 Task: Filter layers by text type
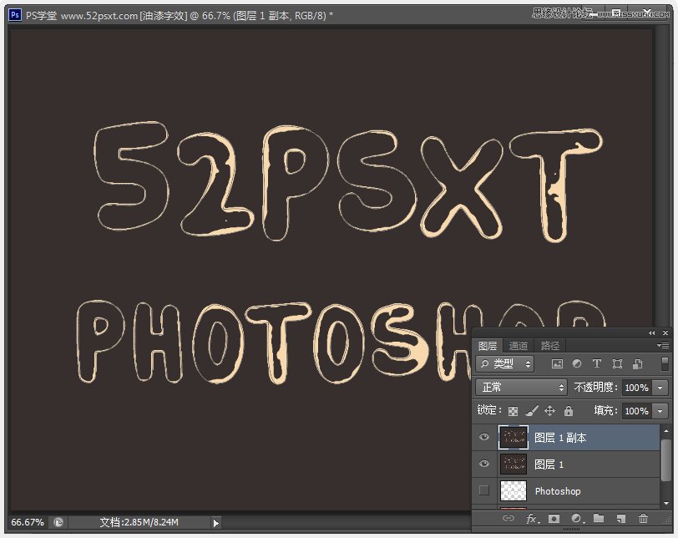597,364
